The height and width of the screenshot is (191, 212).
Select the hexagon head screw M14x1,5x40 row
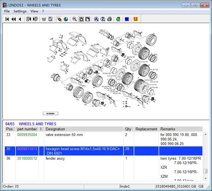[x=103, y=151]
